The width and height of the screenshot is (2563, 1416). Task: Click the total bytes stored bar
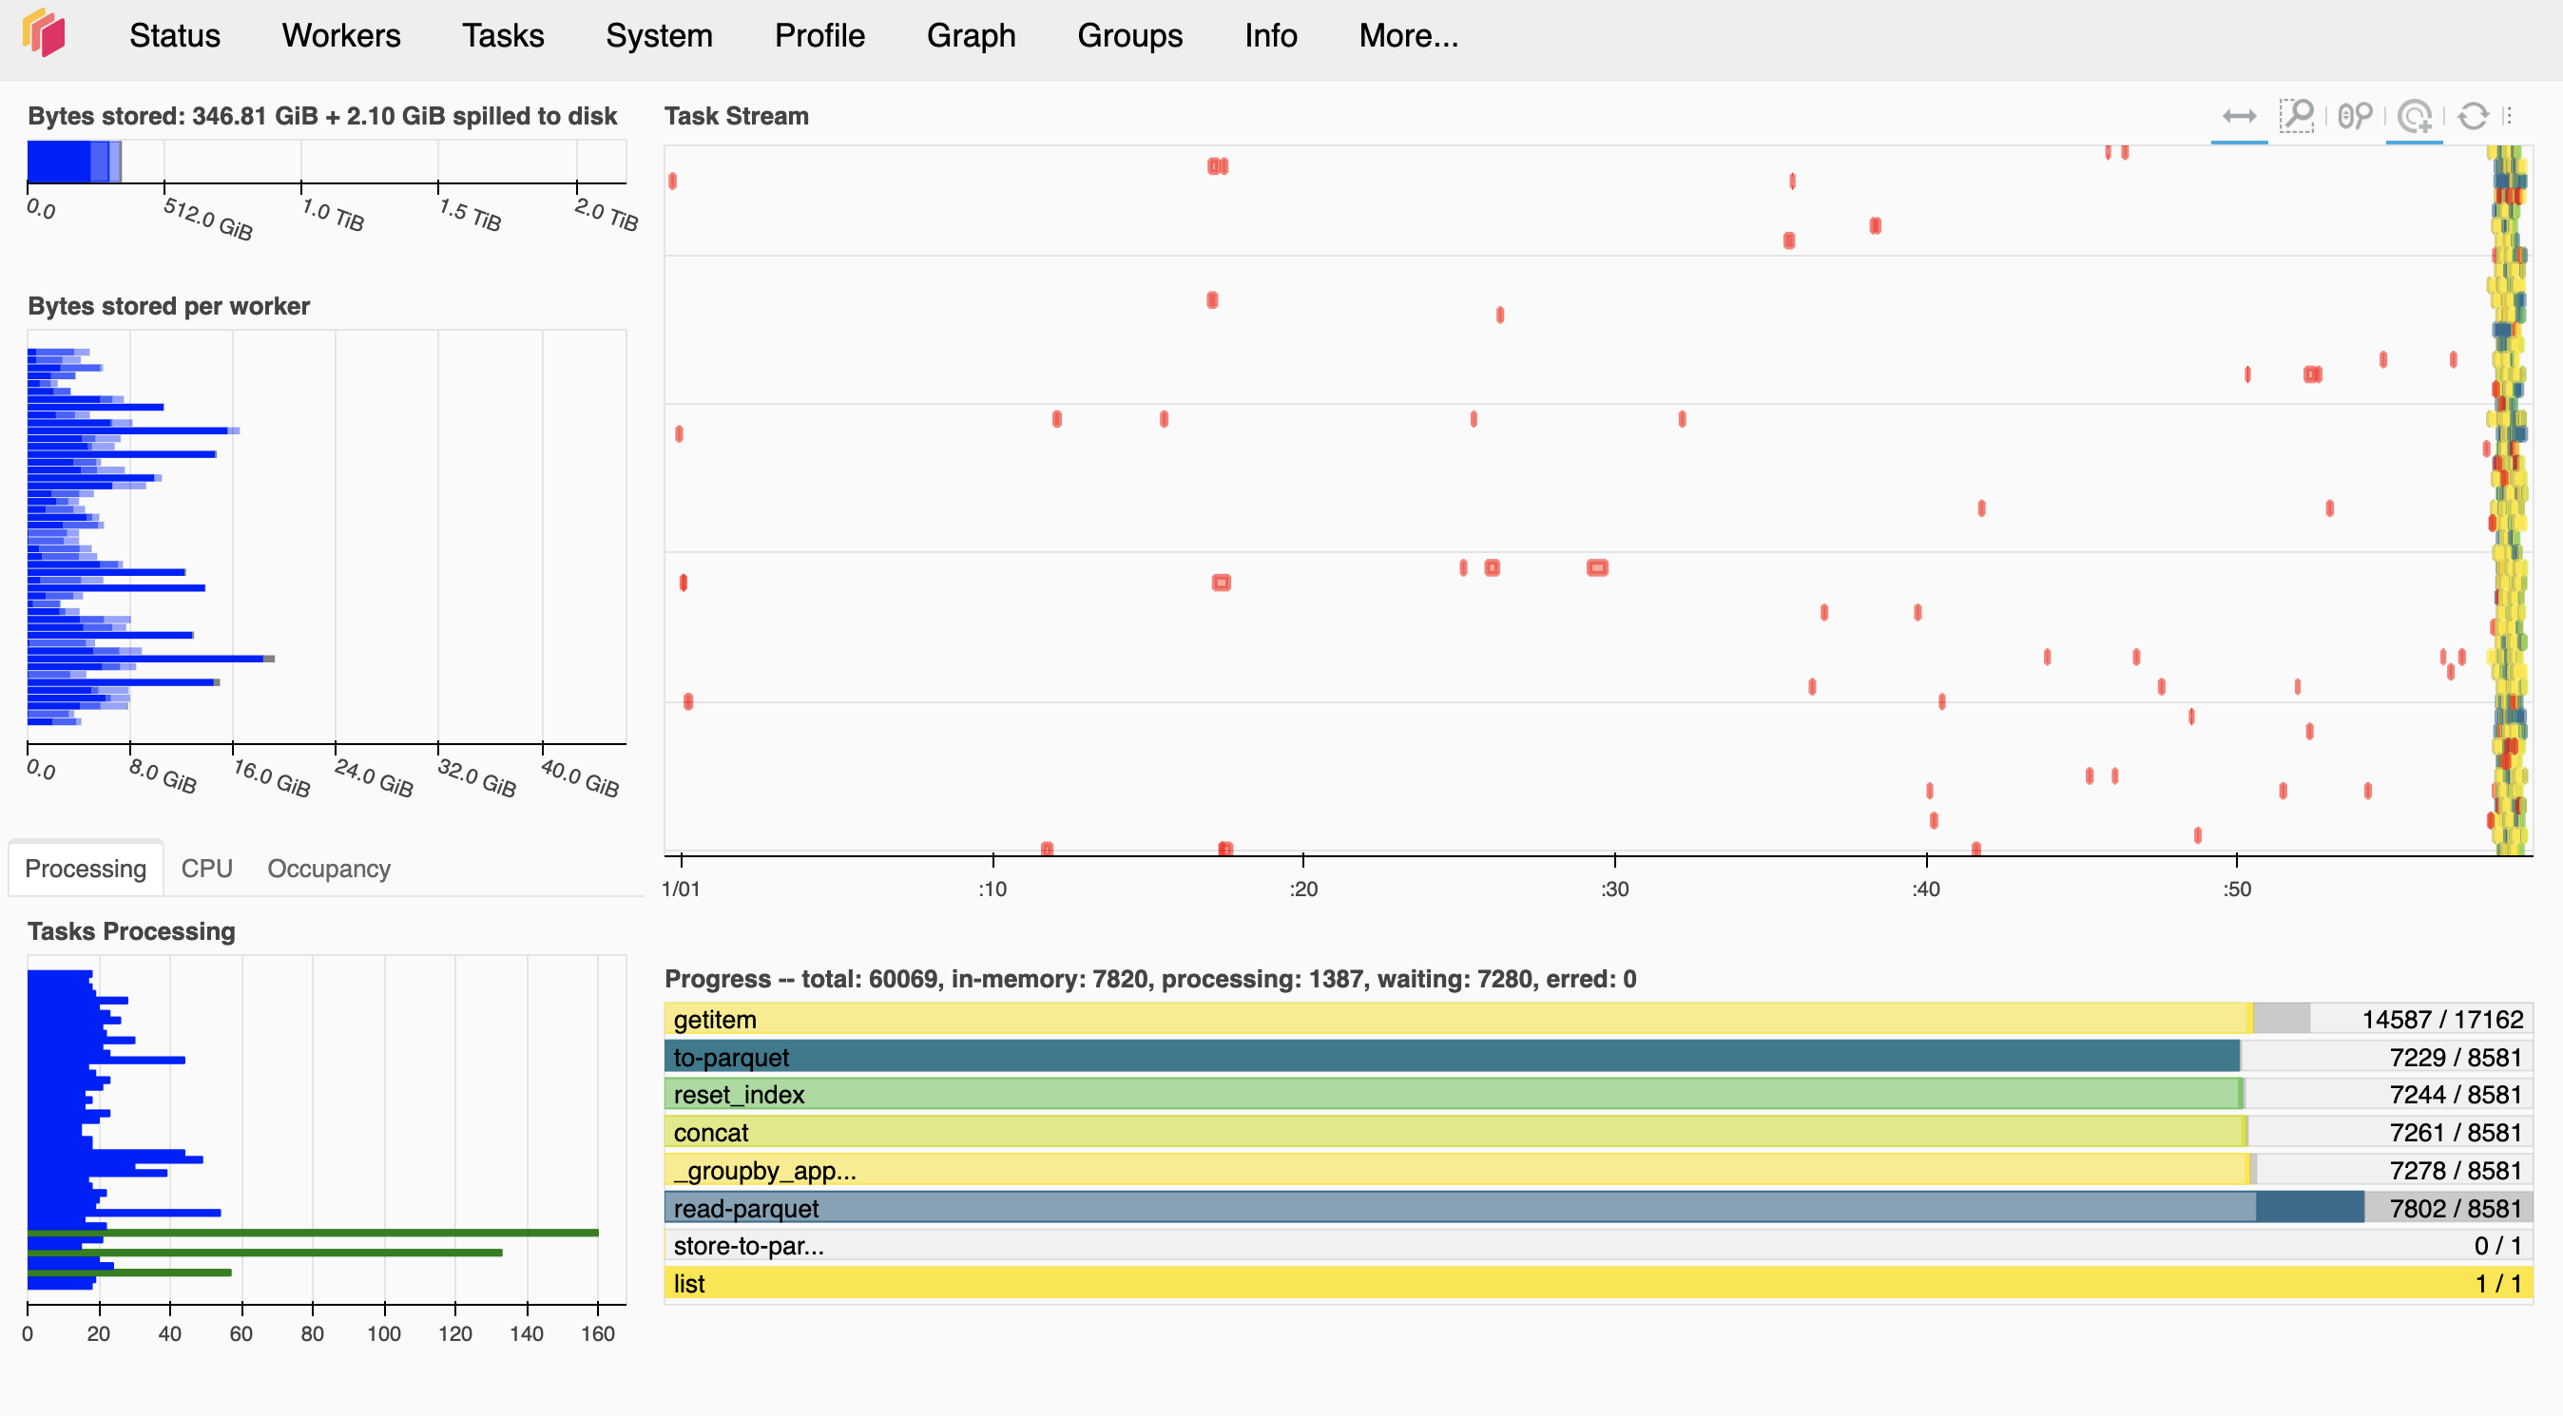click(x=74, y=162)
